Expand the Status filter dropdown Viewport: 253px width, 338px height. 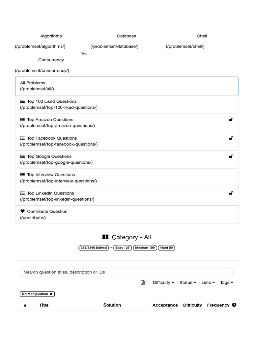(187, 283)
